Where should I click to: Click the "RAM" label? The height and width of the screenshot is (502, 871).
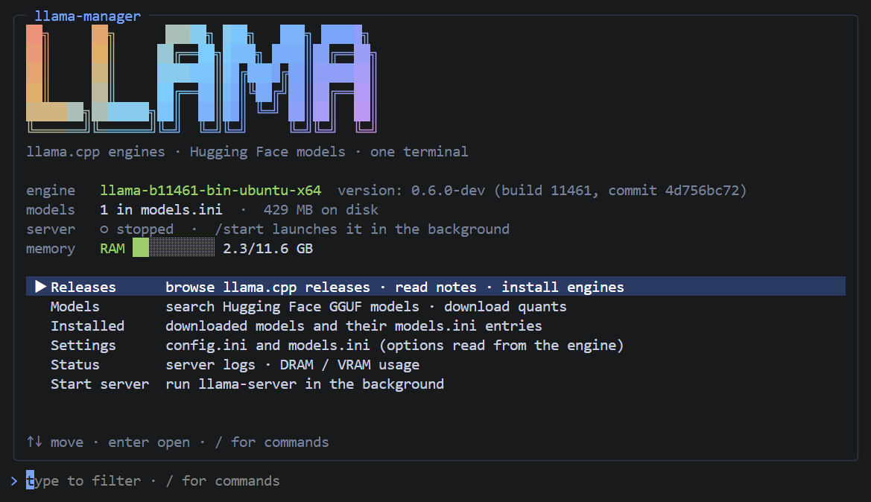pyautogui.click(x=113, y=248)
